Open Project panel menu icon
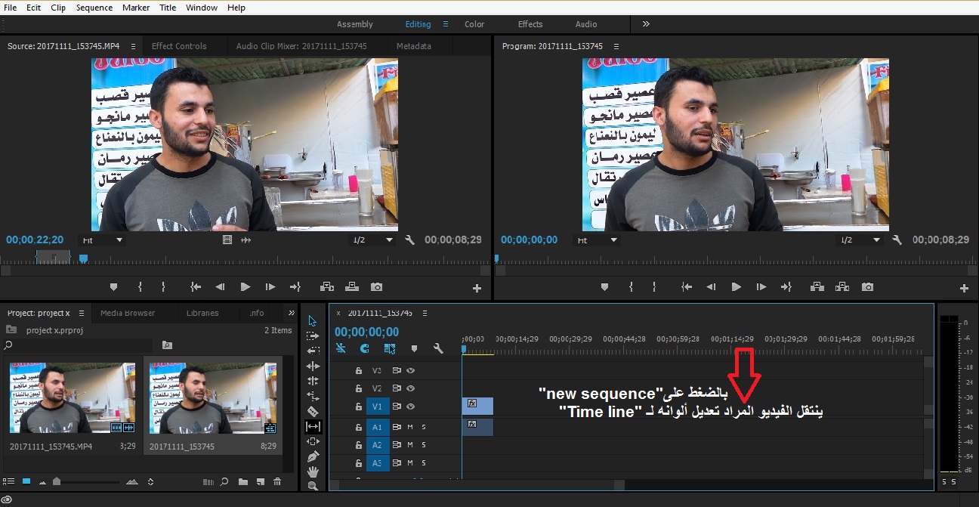The width and height of the screenshot is (979, 507). 80,313
